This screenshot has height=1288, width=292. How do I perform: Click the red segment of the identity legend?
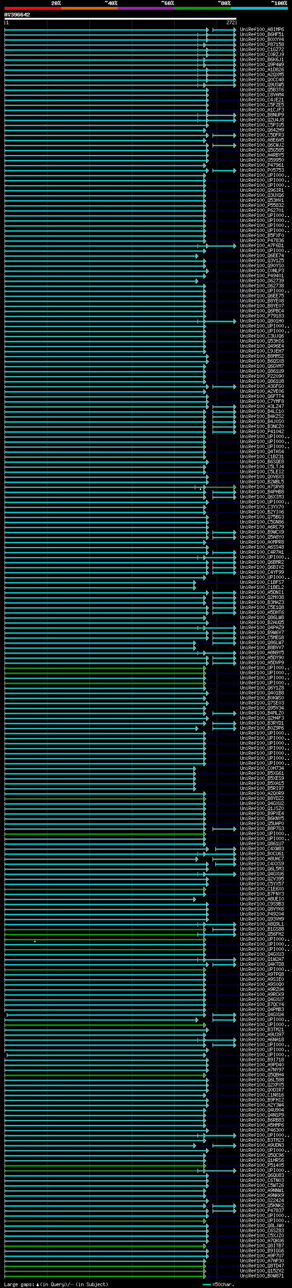click(33, 9)
